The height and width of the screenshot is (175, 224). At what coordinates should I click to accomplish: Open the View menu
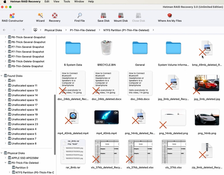56,1
